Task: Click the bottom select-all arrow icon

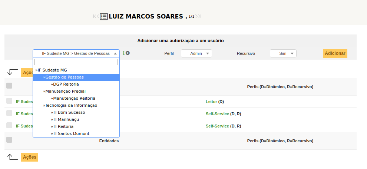Action: [12, 157]
